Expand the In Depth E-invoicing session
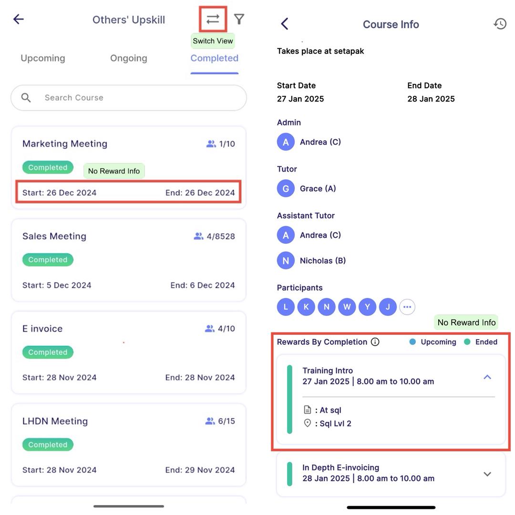 487,474
